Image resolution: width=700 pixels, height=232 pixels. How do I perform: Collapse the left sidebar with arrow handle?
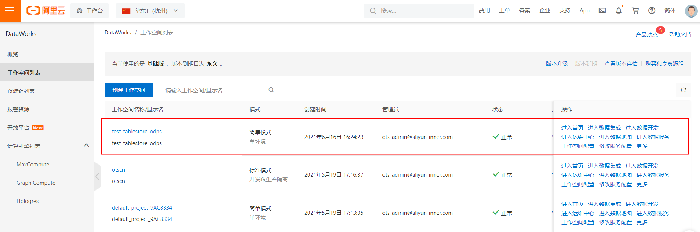[x=97, y=177]
